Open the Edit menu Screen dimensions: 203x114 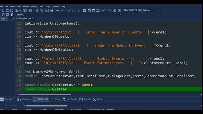pyautogui.click(x=6, y=7)
